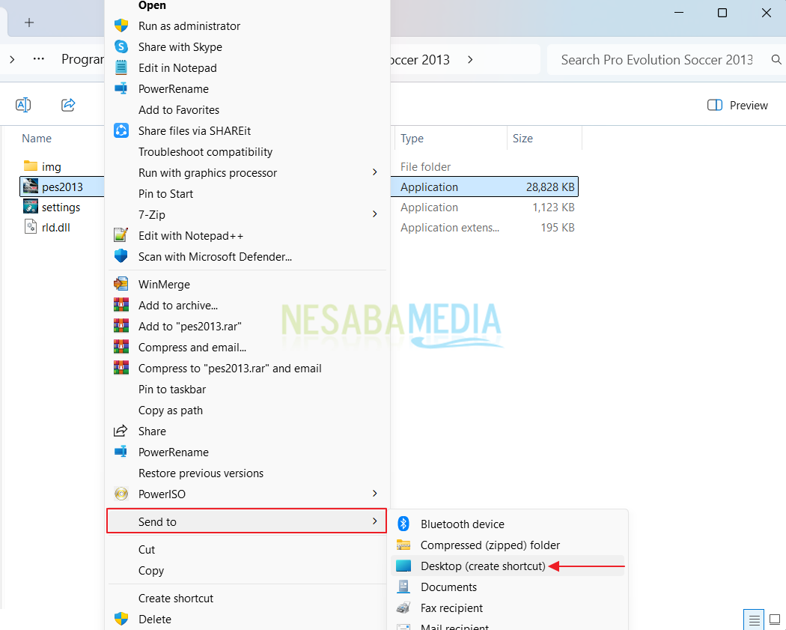Click the Fax recipient icon
Viewport: 786px width, 630px height.
point(403,608)
